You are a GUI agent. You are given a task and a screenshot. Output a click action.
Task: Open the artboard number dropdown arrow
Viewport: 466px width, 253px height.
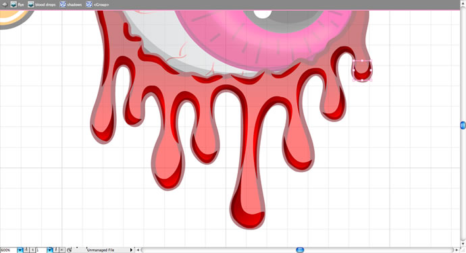(49, 250)
